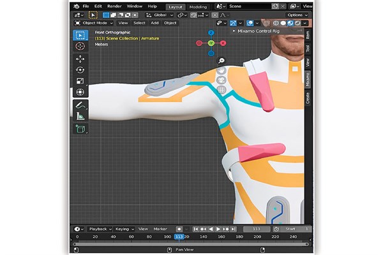Viewport: 383px width, 255px height.
Task: Activate the Transform tool
Action: point(80,92)
